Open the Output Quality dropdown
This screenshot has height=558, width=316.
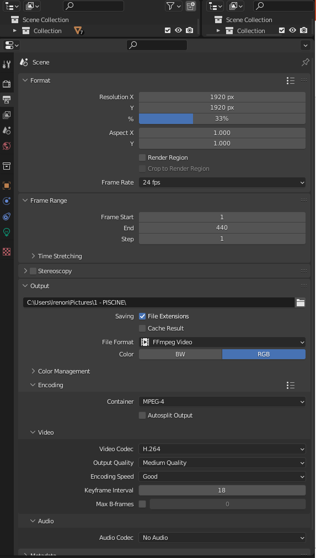click(x=222, y=463)
